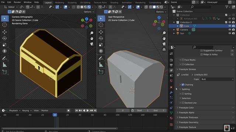The image size is (236, 132).
Task: Play animation forward in timeline
Action: tap(88, 111)
